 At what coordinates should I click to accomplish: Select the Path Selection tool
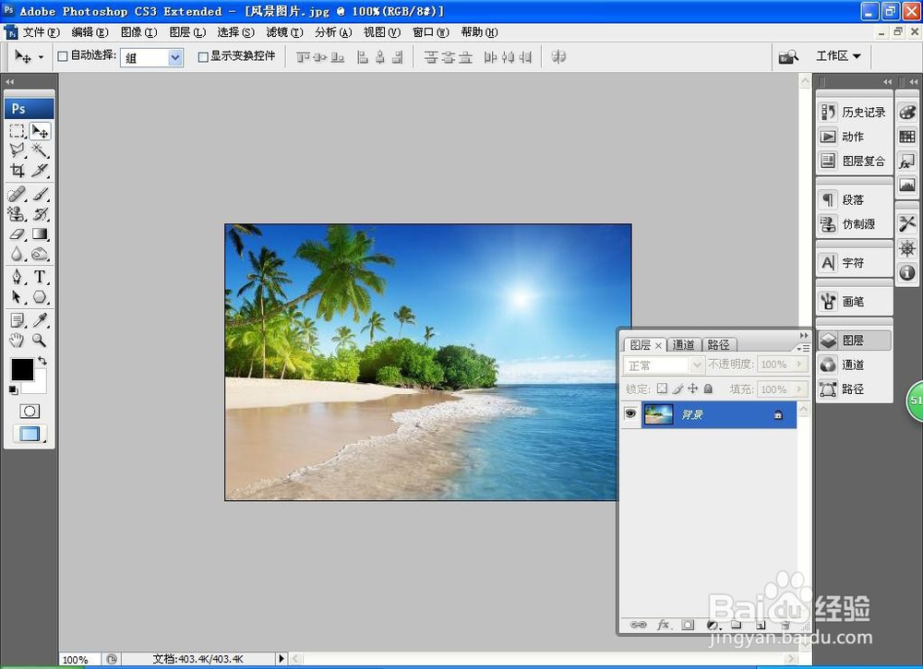pyautogui.click(x=17, y=296)
